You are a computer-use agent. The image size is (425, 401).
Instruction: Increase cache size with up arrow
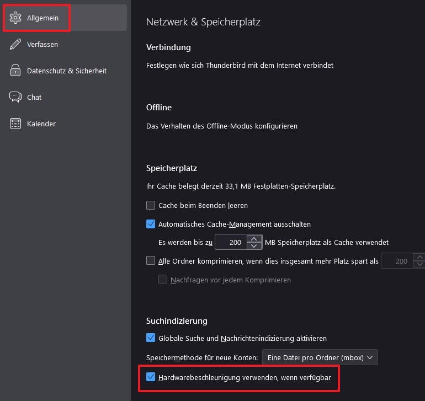point(254,239)
